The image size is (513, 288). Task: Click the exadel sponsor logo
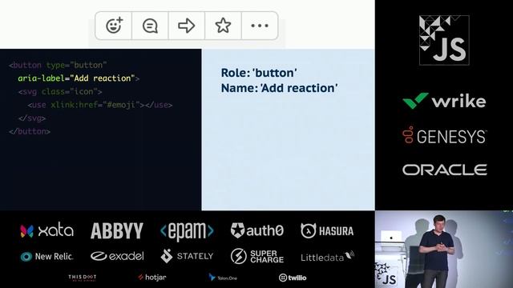coord(117,256)
